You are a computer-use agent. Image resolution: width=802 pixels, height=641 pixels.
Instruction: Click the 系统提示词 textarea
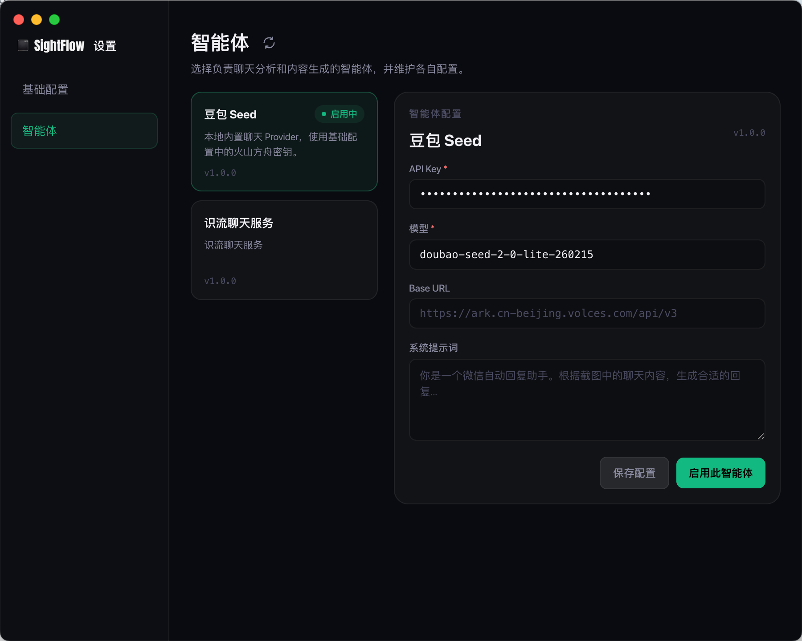587,400
